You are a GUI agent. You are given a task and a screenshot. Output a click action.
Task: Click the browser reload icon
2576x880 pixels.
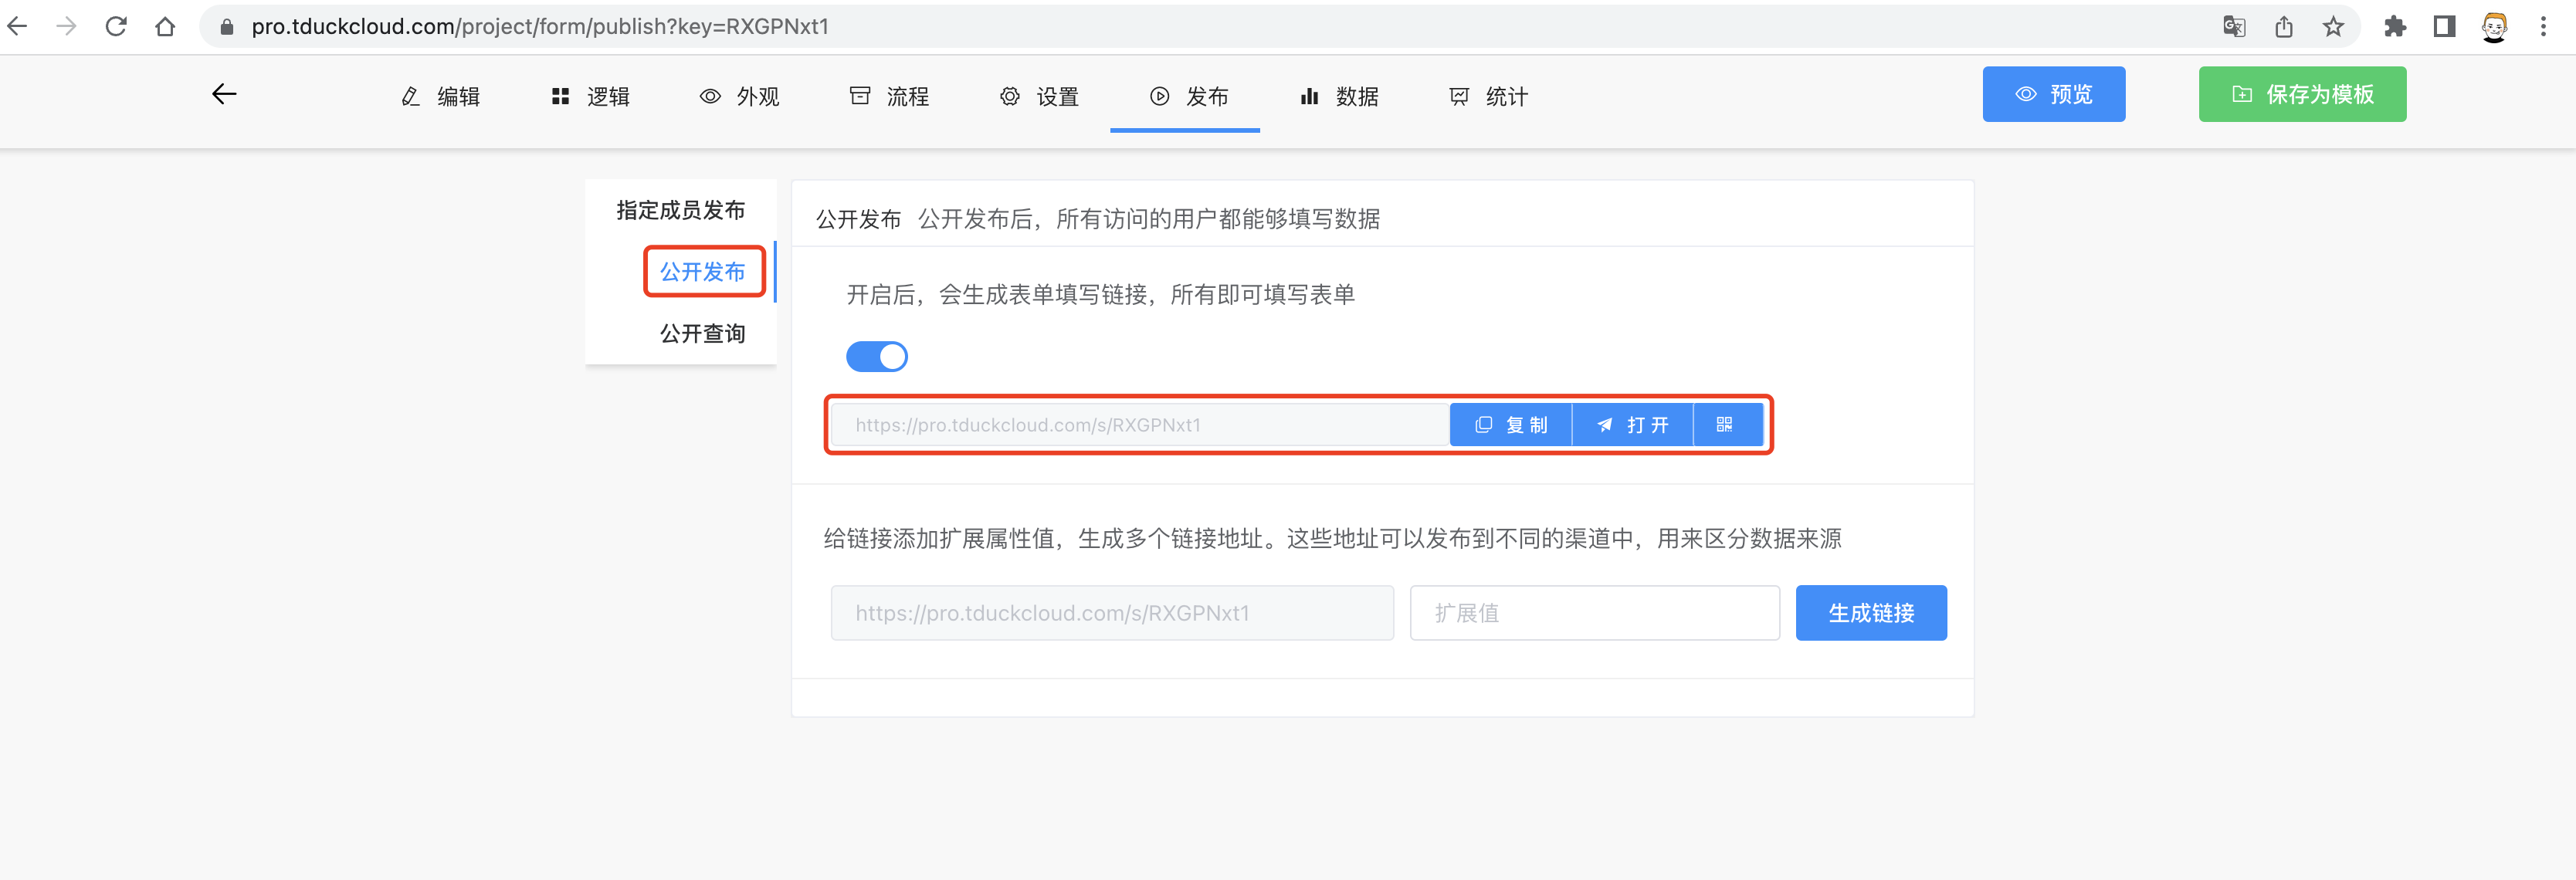116,27
